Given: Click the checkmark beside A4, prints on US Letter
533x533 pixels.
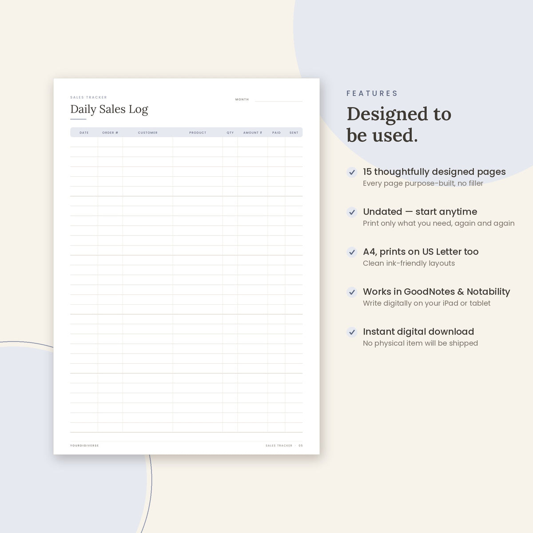Looking at the screenshot, I should coord(352,252).
